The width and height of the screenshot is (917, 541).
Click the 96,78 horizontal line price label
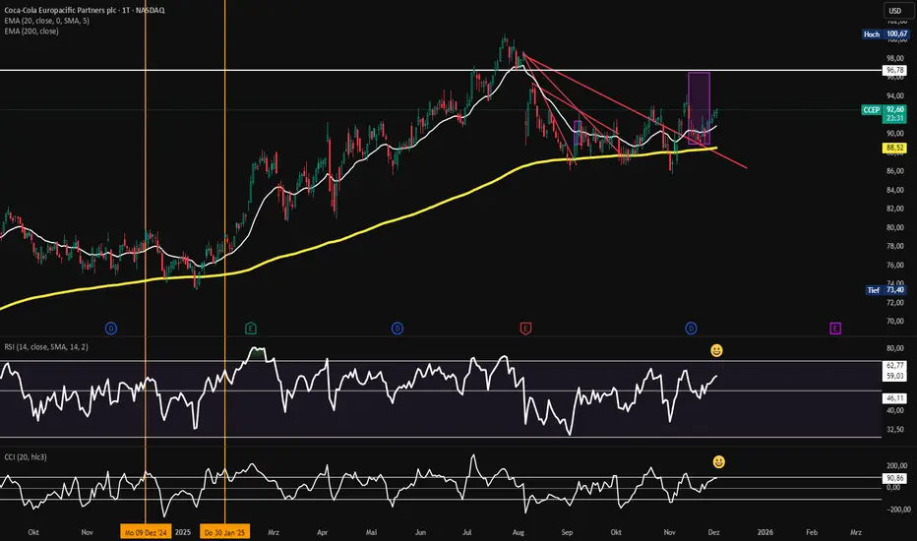(894, 70)
